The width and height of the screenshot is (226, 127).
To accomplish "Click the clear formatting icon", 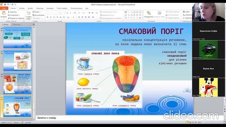I will [x=75, y=13].
